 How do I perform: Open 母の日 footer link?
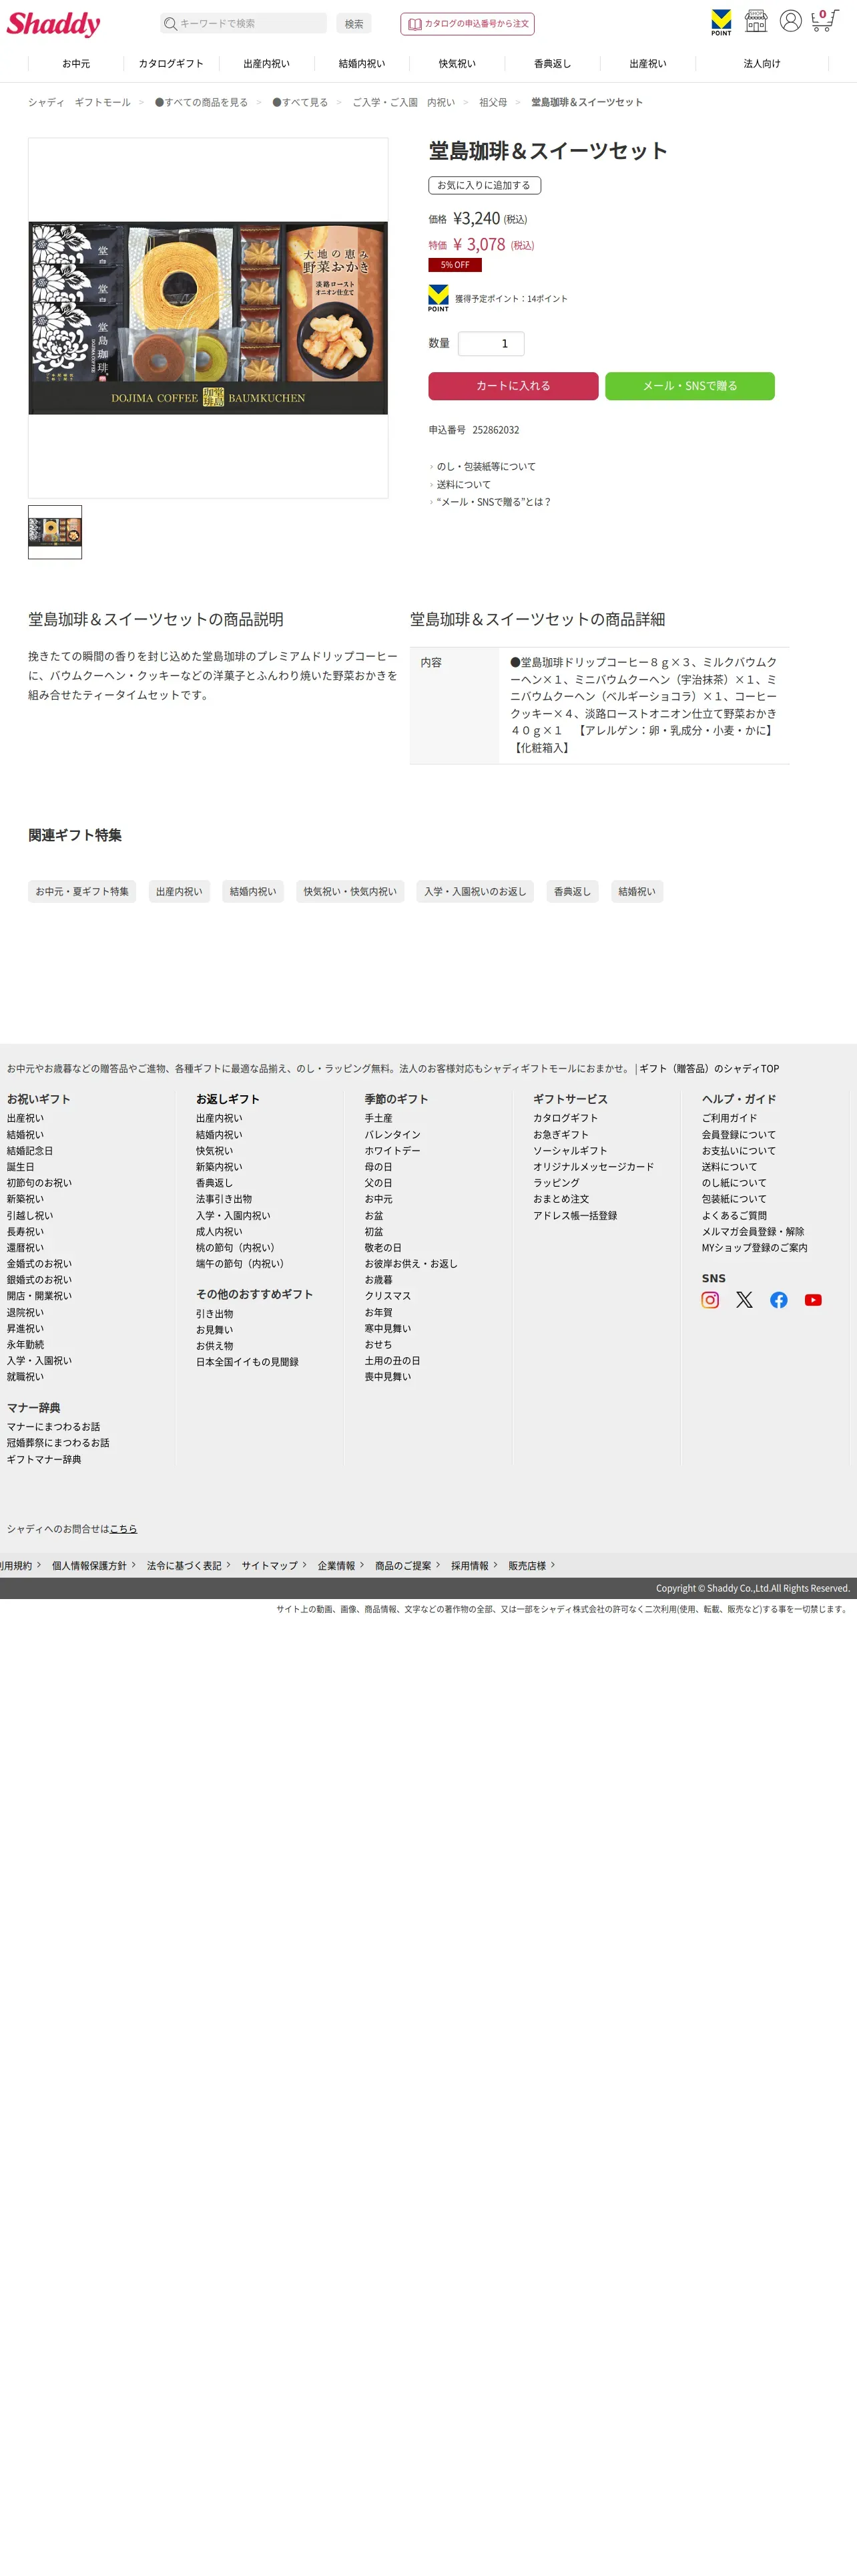pos(378,1167)
